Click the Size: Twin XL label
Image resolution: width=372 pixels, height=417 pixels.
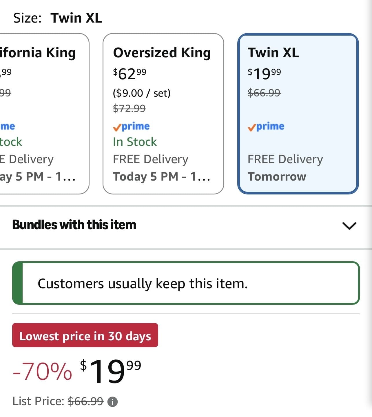(58, 18)
